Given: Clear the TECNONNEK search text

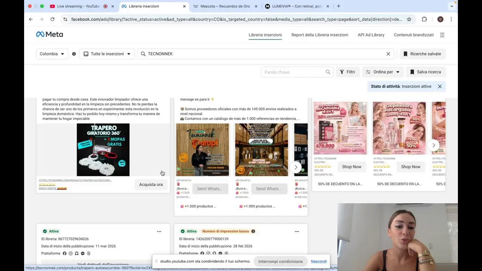Looking at the screenshot, I should [x=388, y=54].
